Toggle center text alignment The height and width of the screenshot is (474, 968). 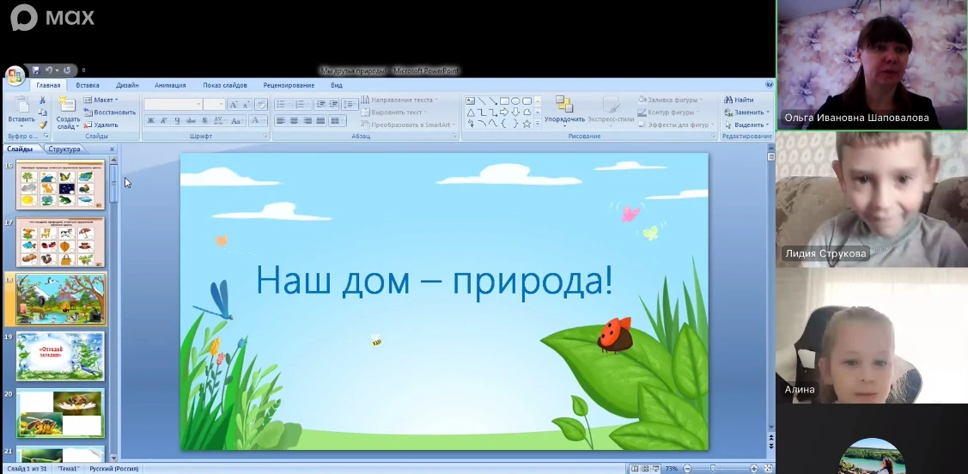[294, 120]
